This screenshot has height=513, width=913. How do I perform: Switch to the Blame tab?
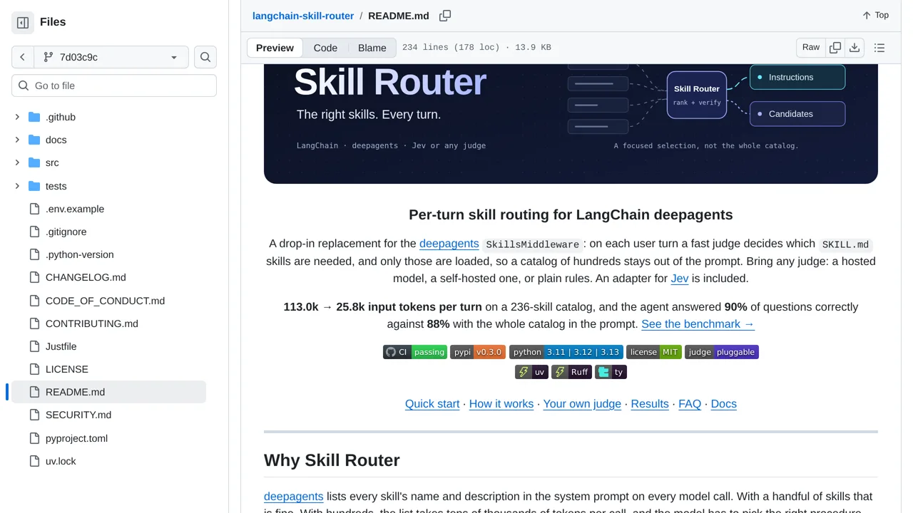pyautogui.click(x=372, y=48)
